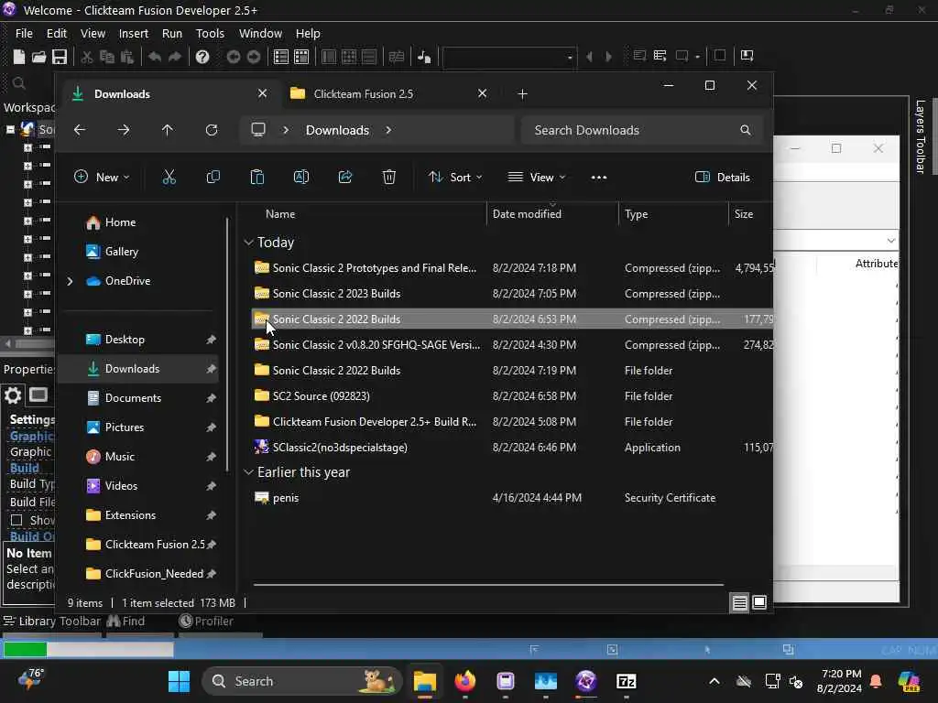The width and height of the screenshot is (938, 703).
Task: Click Share icon in Explorer toolbar
Action: pyautogui.click(x=345, y=177)
